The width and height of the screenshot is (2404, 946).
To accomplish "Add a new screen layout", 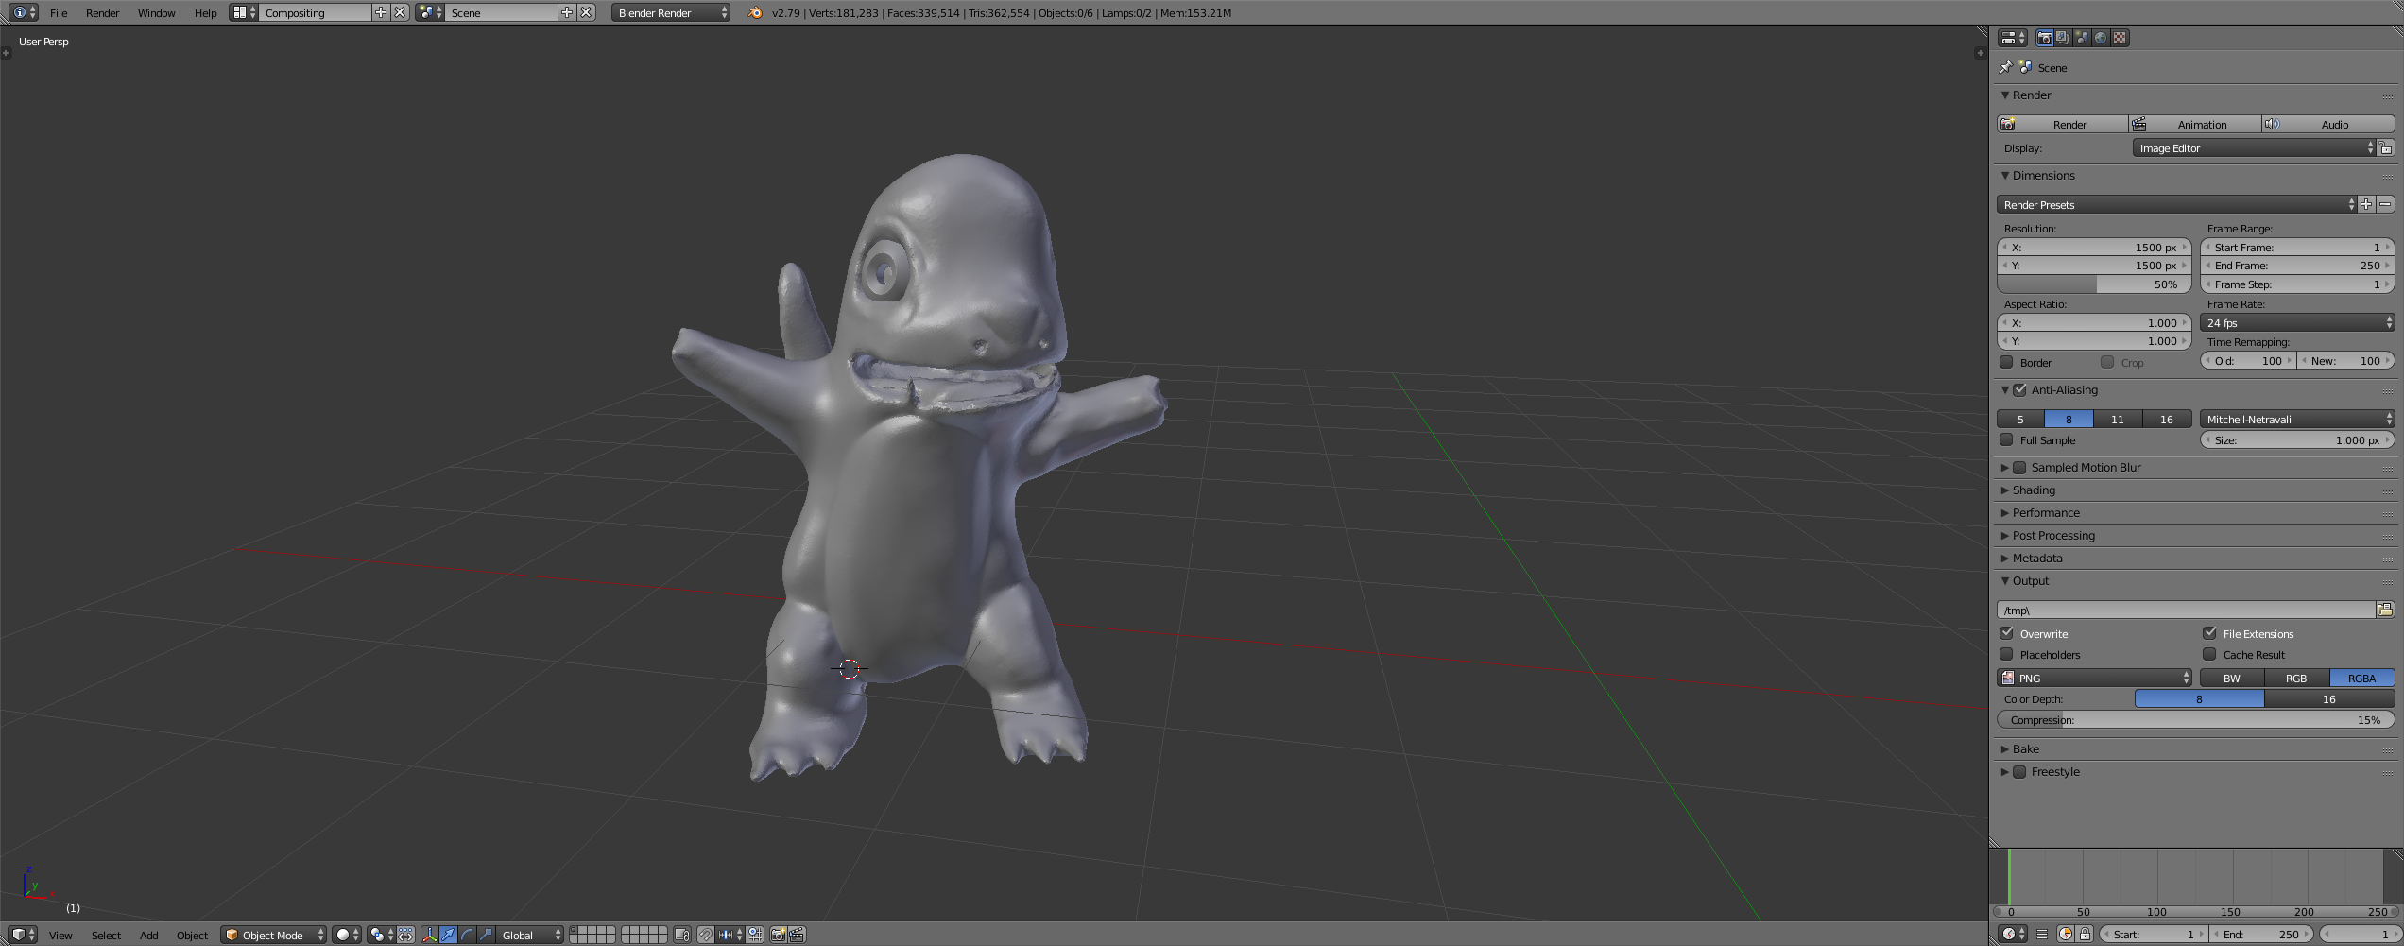I will [380, 12].
